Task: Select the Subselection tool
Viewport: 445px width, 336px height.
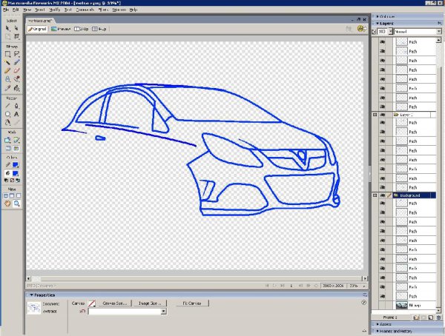Action: click(x=16, y=28)
